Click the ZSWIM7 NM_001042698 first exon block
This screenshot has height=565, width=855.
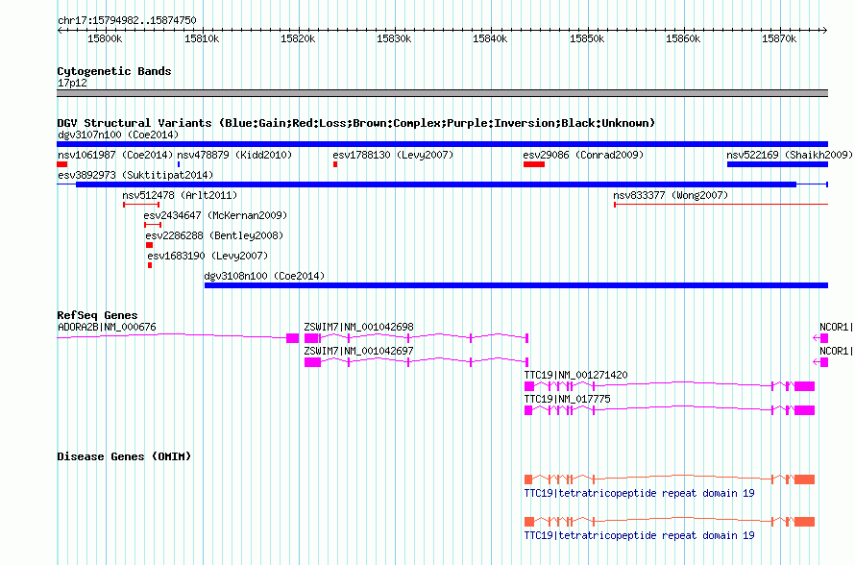tap(311, 338)
